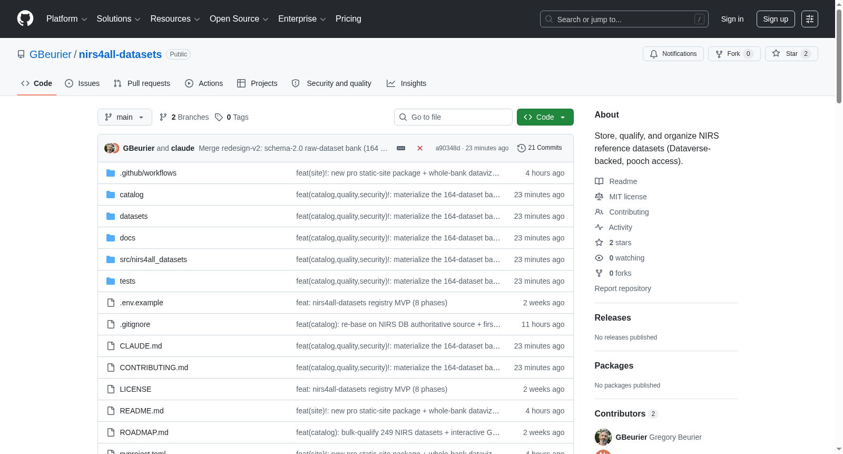Click the .env.example file icon

[111, 303]
